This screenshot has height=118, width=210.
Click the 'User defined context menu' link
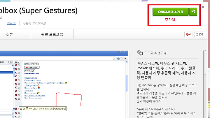[35, 95]
